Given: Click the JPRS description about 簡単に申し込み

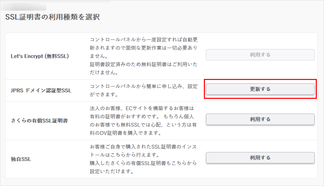Looking at the screenshot, I should click(x=143, y=90).
